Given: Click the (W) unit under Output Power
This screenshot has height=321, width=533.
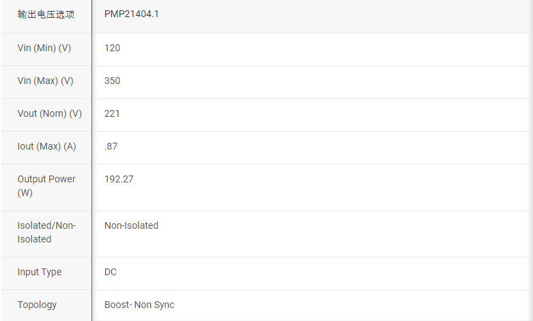Looking at the screenshot, I should click(x=25, y=193).
